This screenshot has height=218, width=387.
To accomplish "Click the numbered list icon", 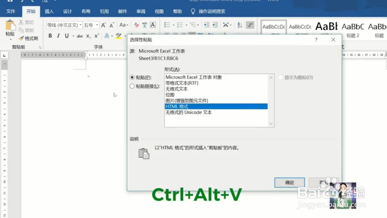I will [180, 25].
